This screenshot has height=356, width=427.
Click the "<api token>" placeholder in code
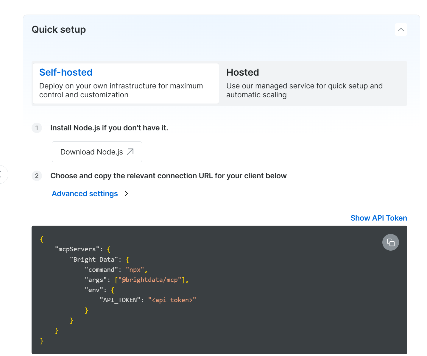pyautogui.click(x=172, y=300)
